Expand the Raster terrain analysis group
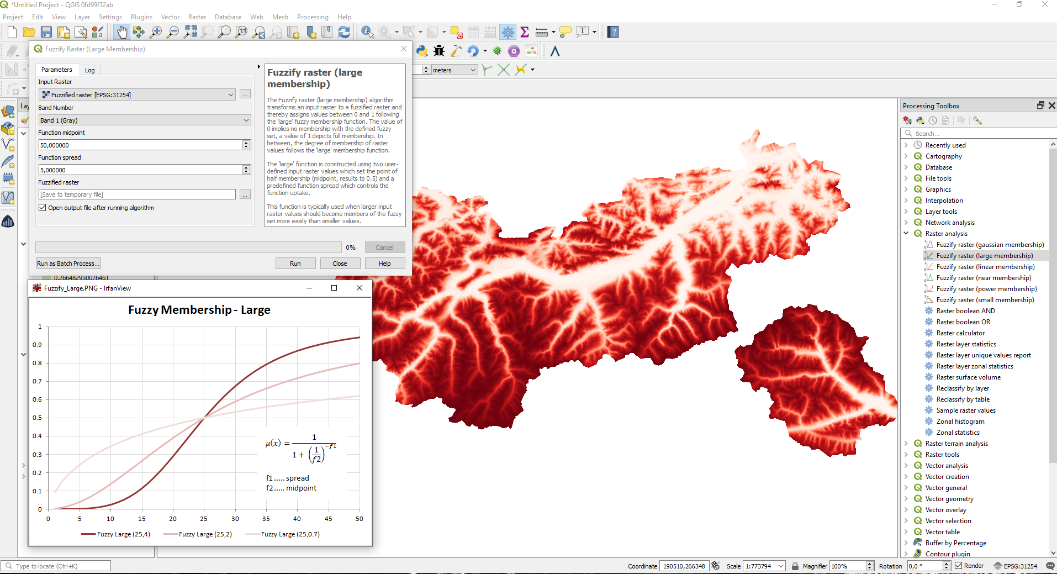The height and width of the screenshot is (574, 1057). pos(906,444)
